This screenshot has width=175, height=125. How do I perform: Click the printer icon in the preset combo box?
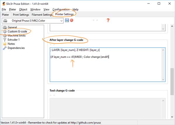(x=5, y=21)
